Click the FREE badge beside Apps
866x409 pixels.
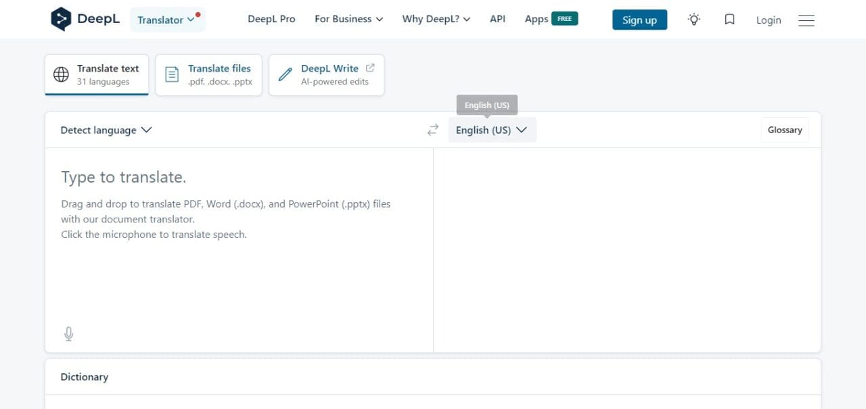tap(564, 19)
